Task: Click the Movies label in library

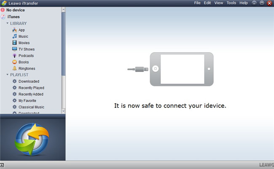Action: 24,43
